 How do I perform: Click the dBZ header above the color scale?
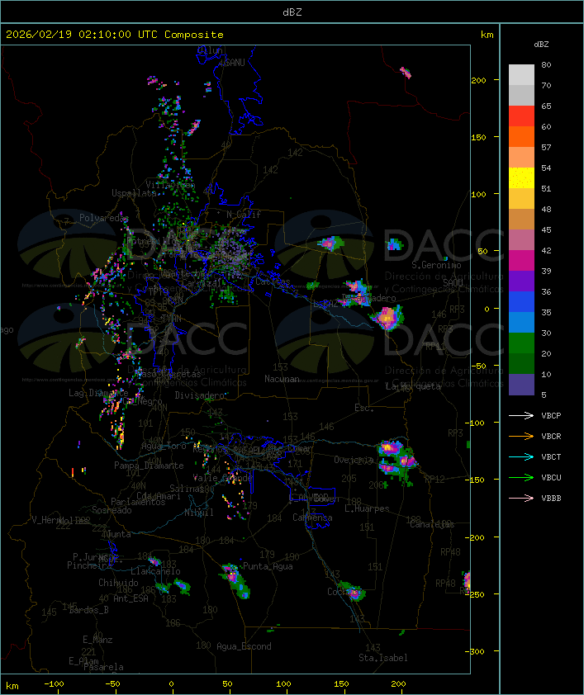541,45
